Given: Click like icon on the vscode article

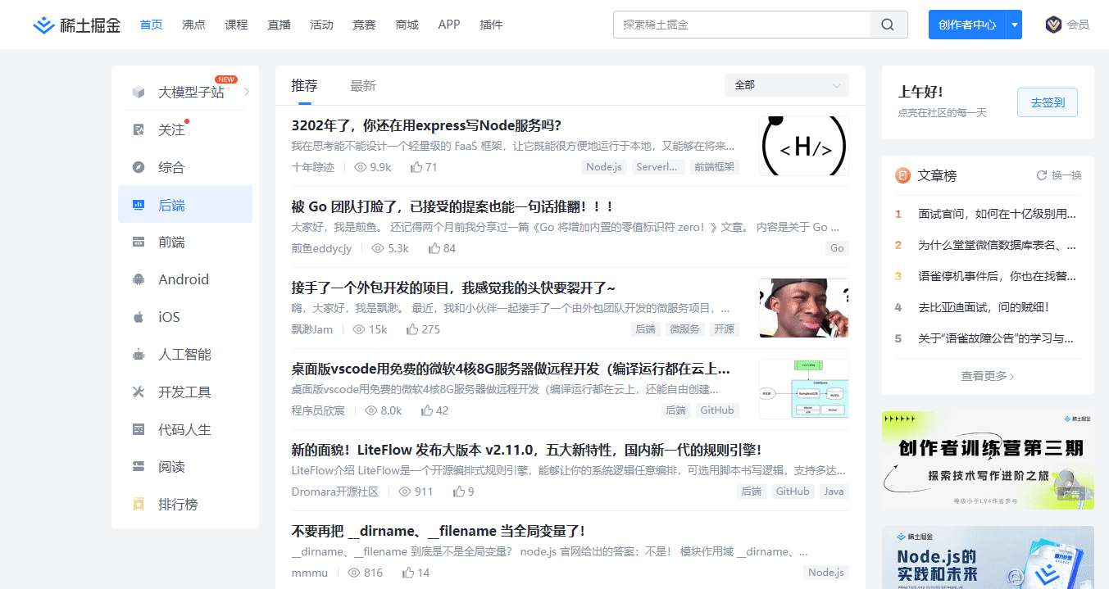Looking at the screenshot, I should click(427, 410).
